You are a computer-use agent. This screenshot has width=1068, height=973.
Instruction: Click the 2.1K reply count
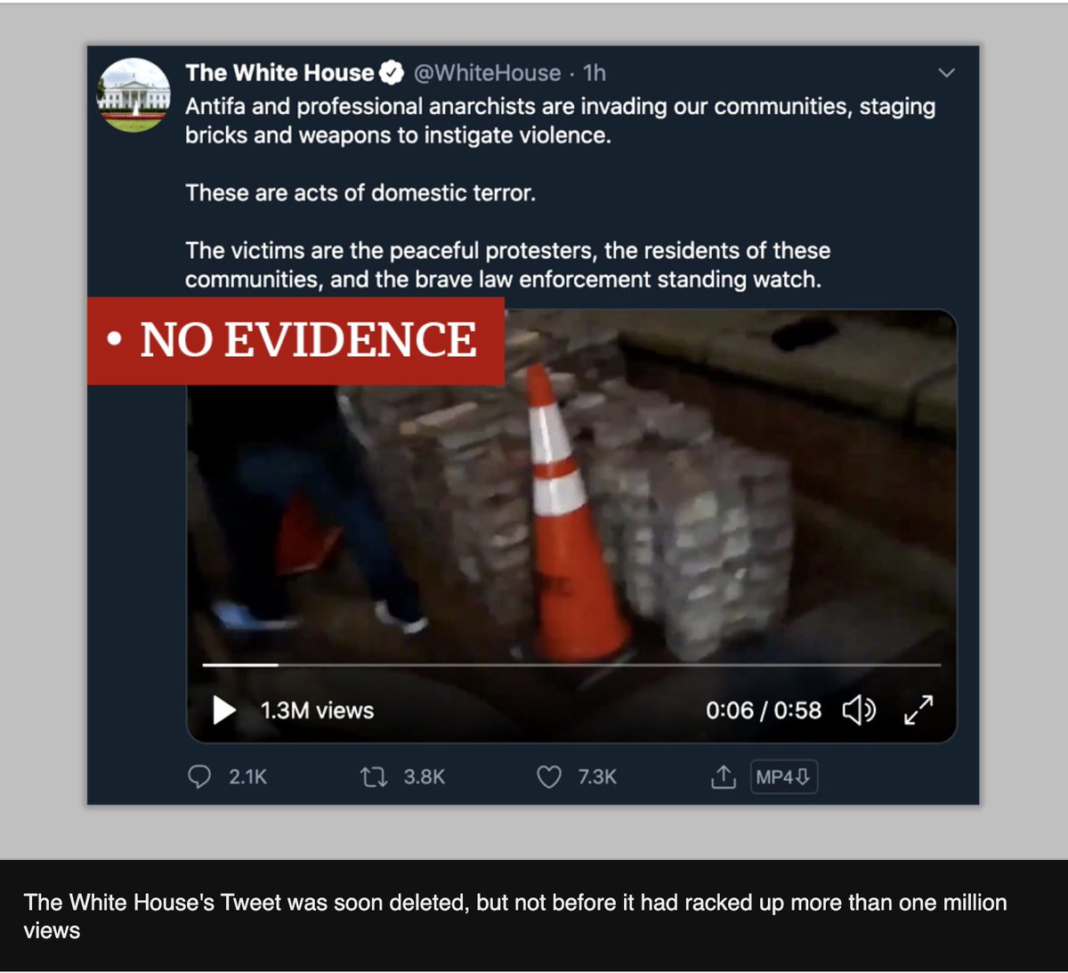247,777
